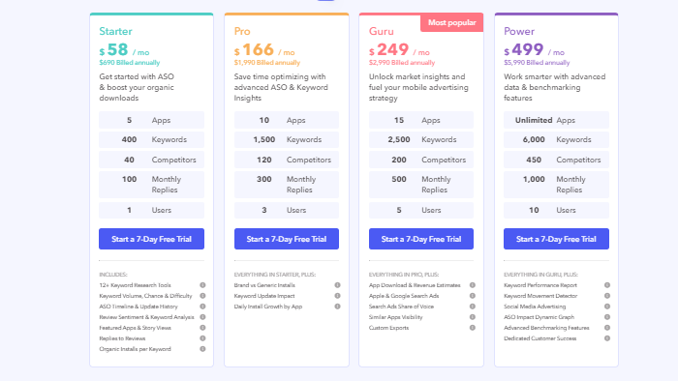The width and height of the screenshot is (678, 381).
Task: Click the 5 Apps row in Starter
Action: coord(151,120)
